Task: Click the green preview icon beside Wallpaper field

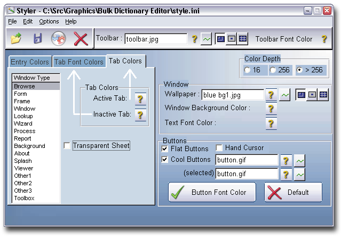Action: (x=285, y=95)
